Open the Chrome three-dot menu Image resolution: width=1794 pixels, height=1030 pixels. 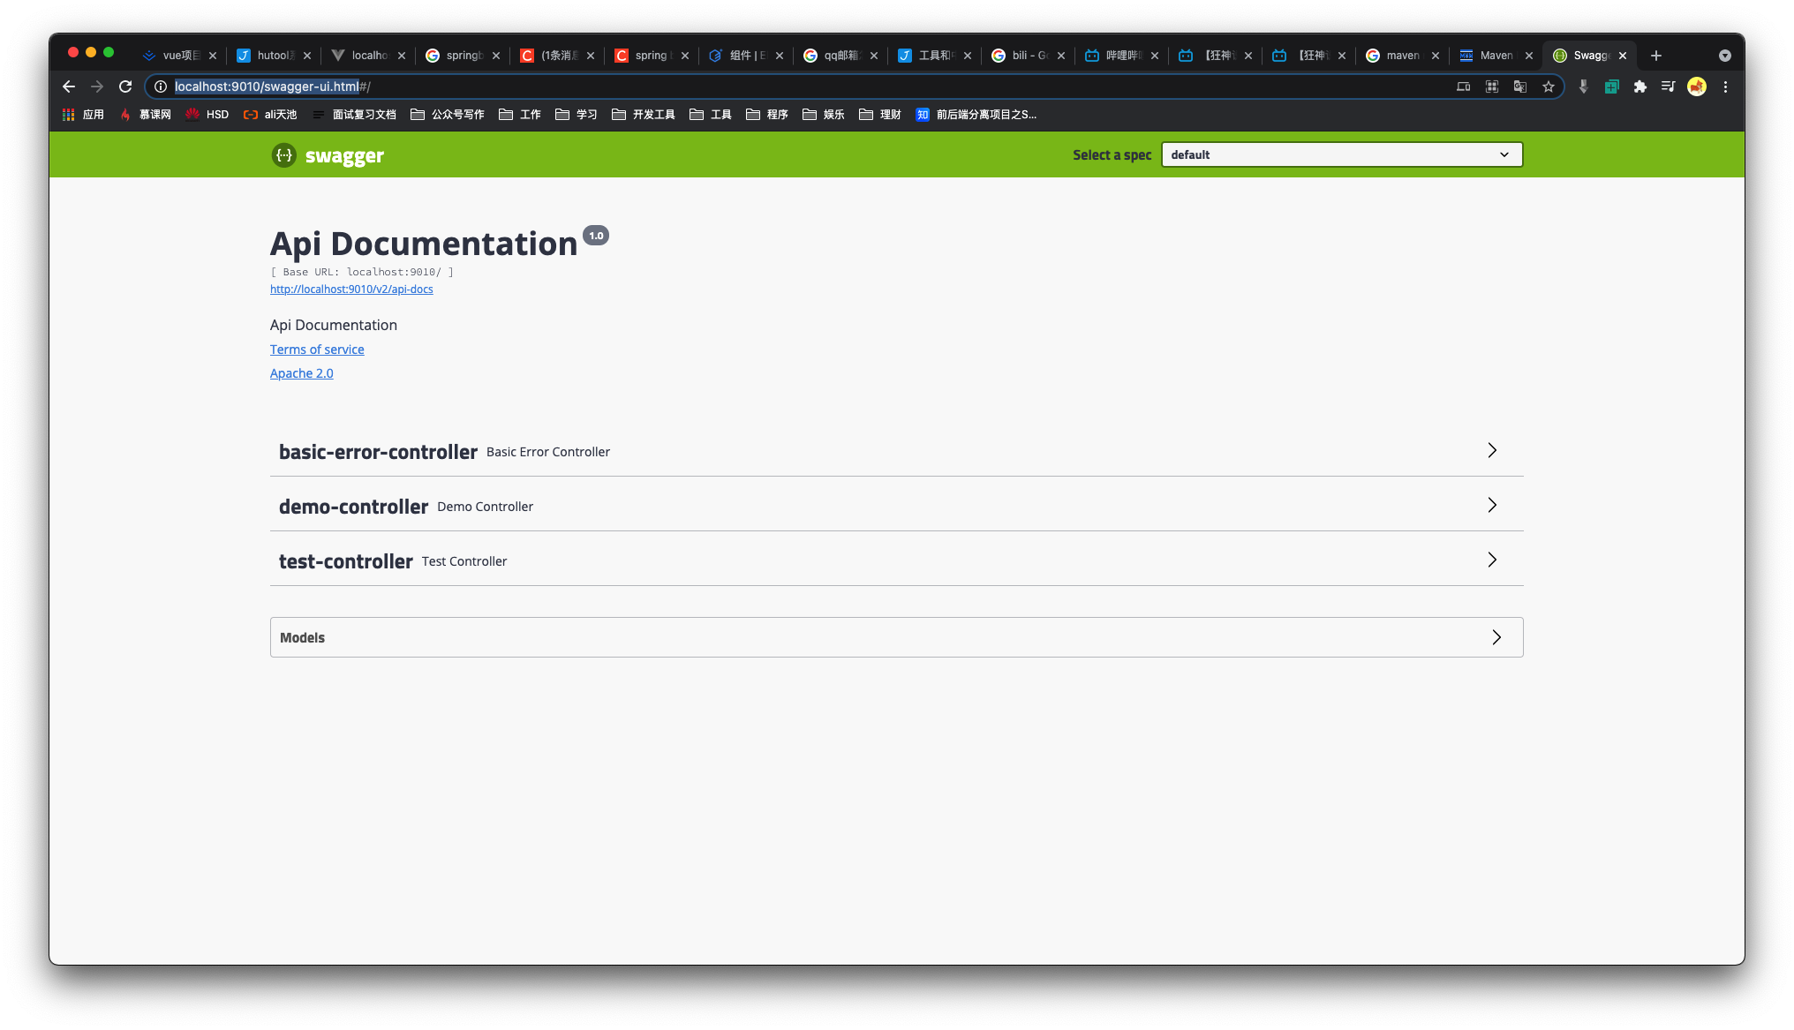[1725, 86]
